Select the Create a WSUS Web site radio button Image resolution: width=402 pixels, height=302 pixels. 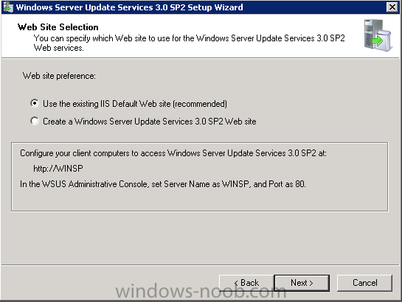tap(35, 121)
